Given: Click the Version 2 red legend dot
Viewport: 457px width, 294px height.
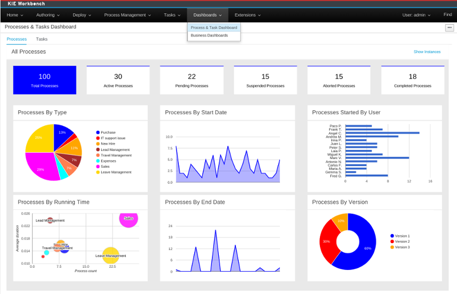Looking at the screenshot, I should pos(392,241).
